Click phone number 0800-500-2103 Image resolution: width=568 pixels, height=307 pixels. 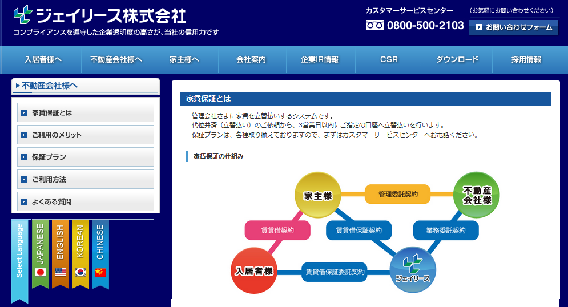[x=425, y=25]
